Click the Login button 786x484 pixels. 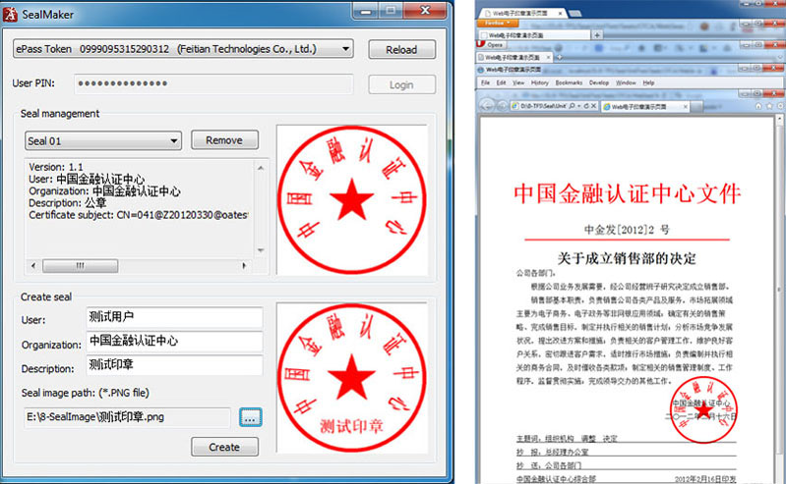(401, 84)
